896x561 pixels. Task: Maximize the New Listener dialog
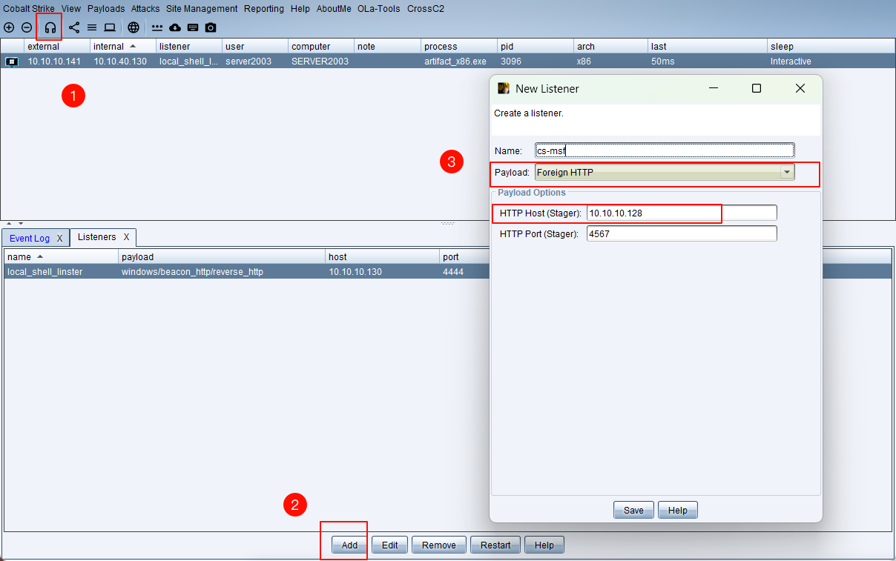(x=757, y=88)
